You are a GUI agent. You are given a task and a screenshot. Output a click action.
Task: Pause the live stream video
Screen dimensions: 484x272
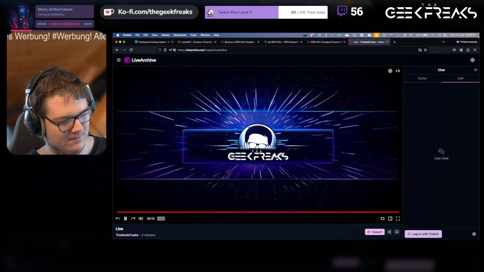pos(125,218)
